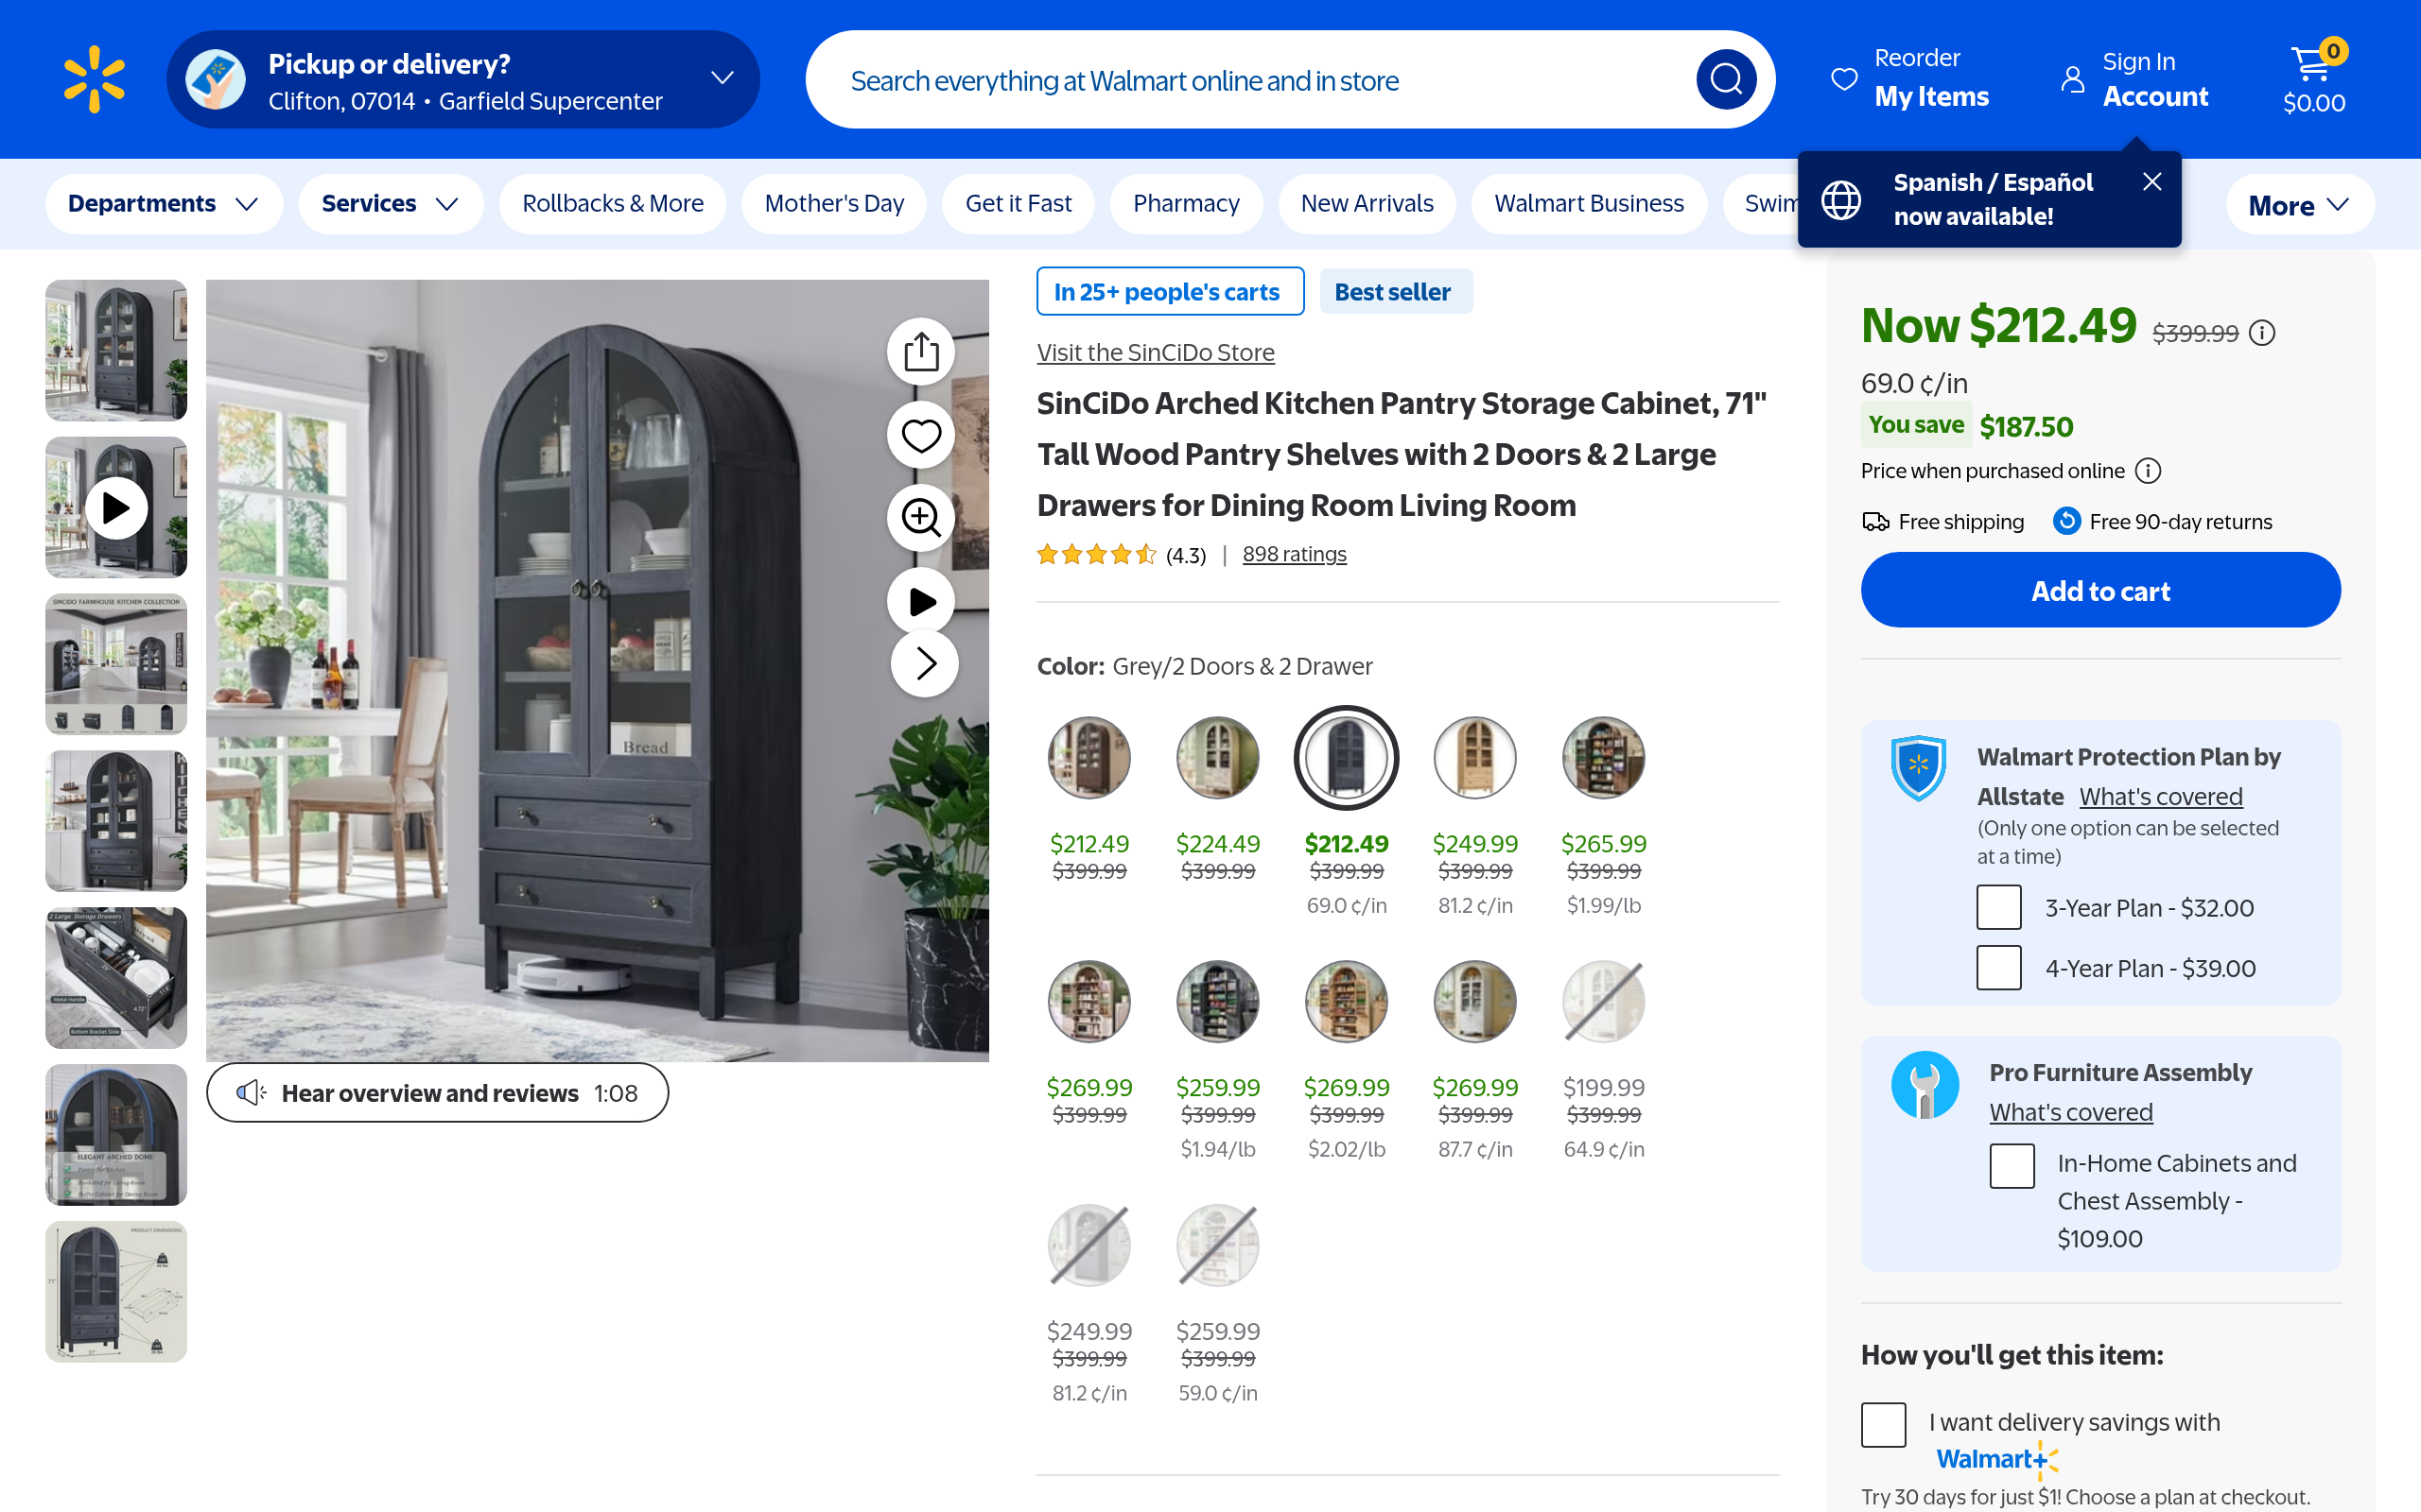Select the $269.99 swatch priced $2.02/lb
This screenshot has height=1512, width=2421.
point(1347,1001)
